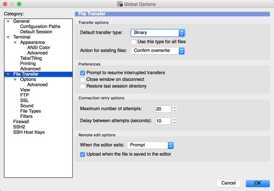
Task: Click the Cancel button
Action: pyautogui.click(x=228, y=183)
